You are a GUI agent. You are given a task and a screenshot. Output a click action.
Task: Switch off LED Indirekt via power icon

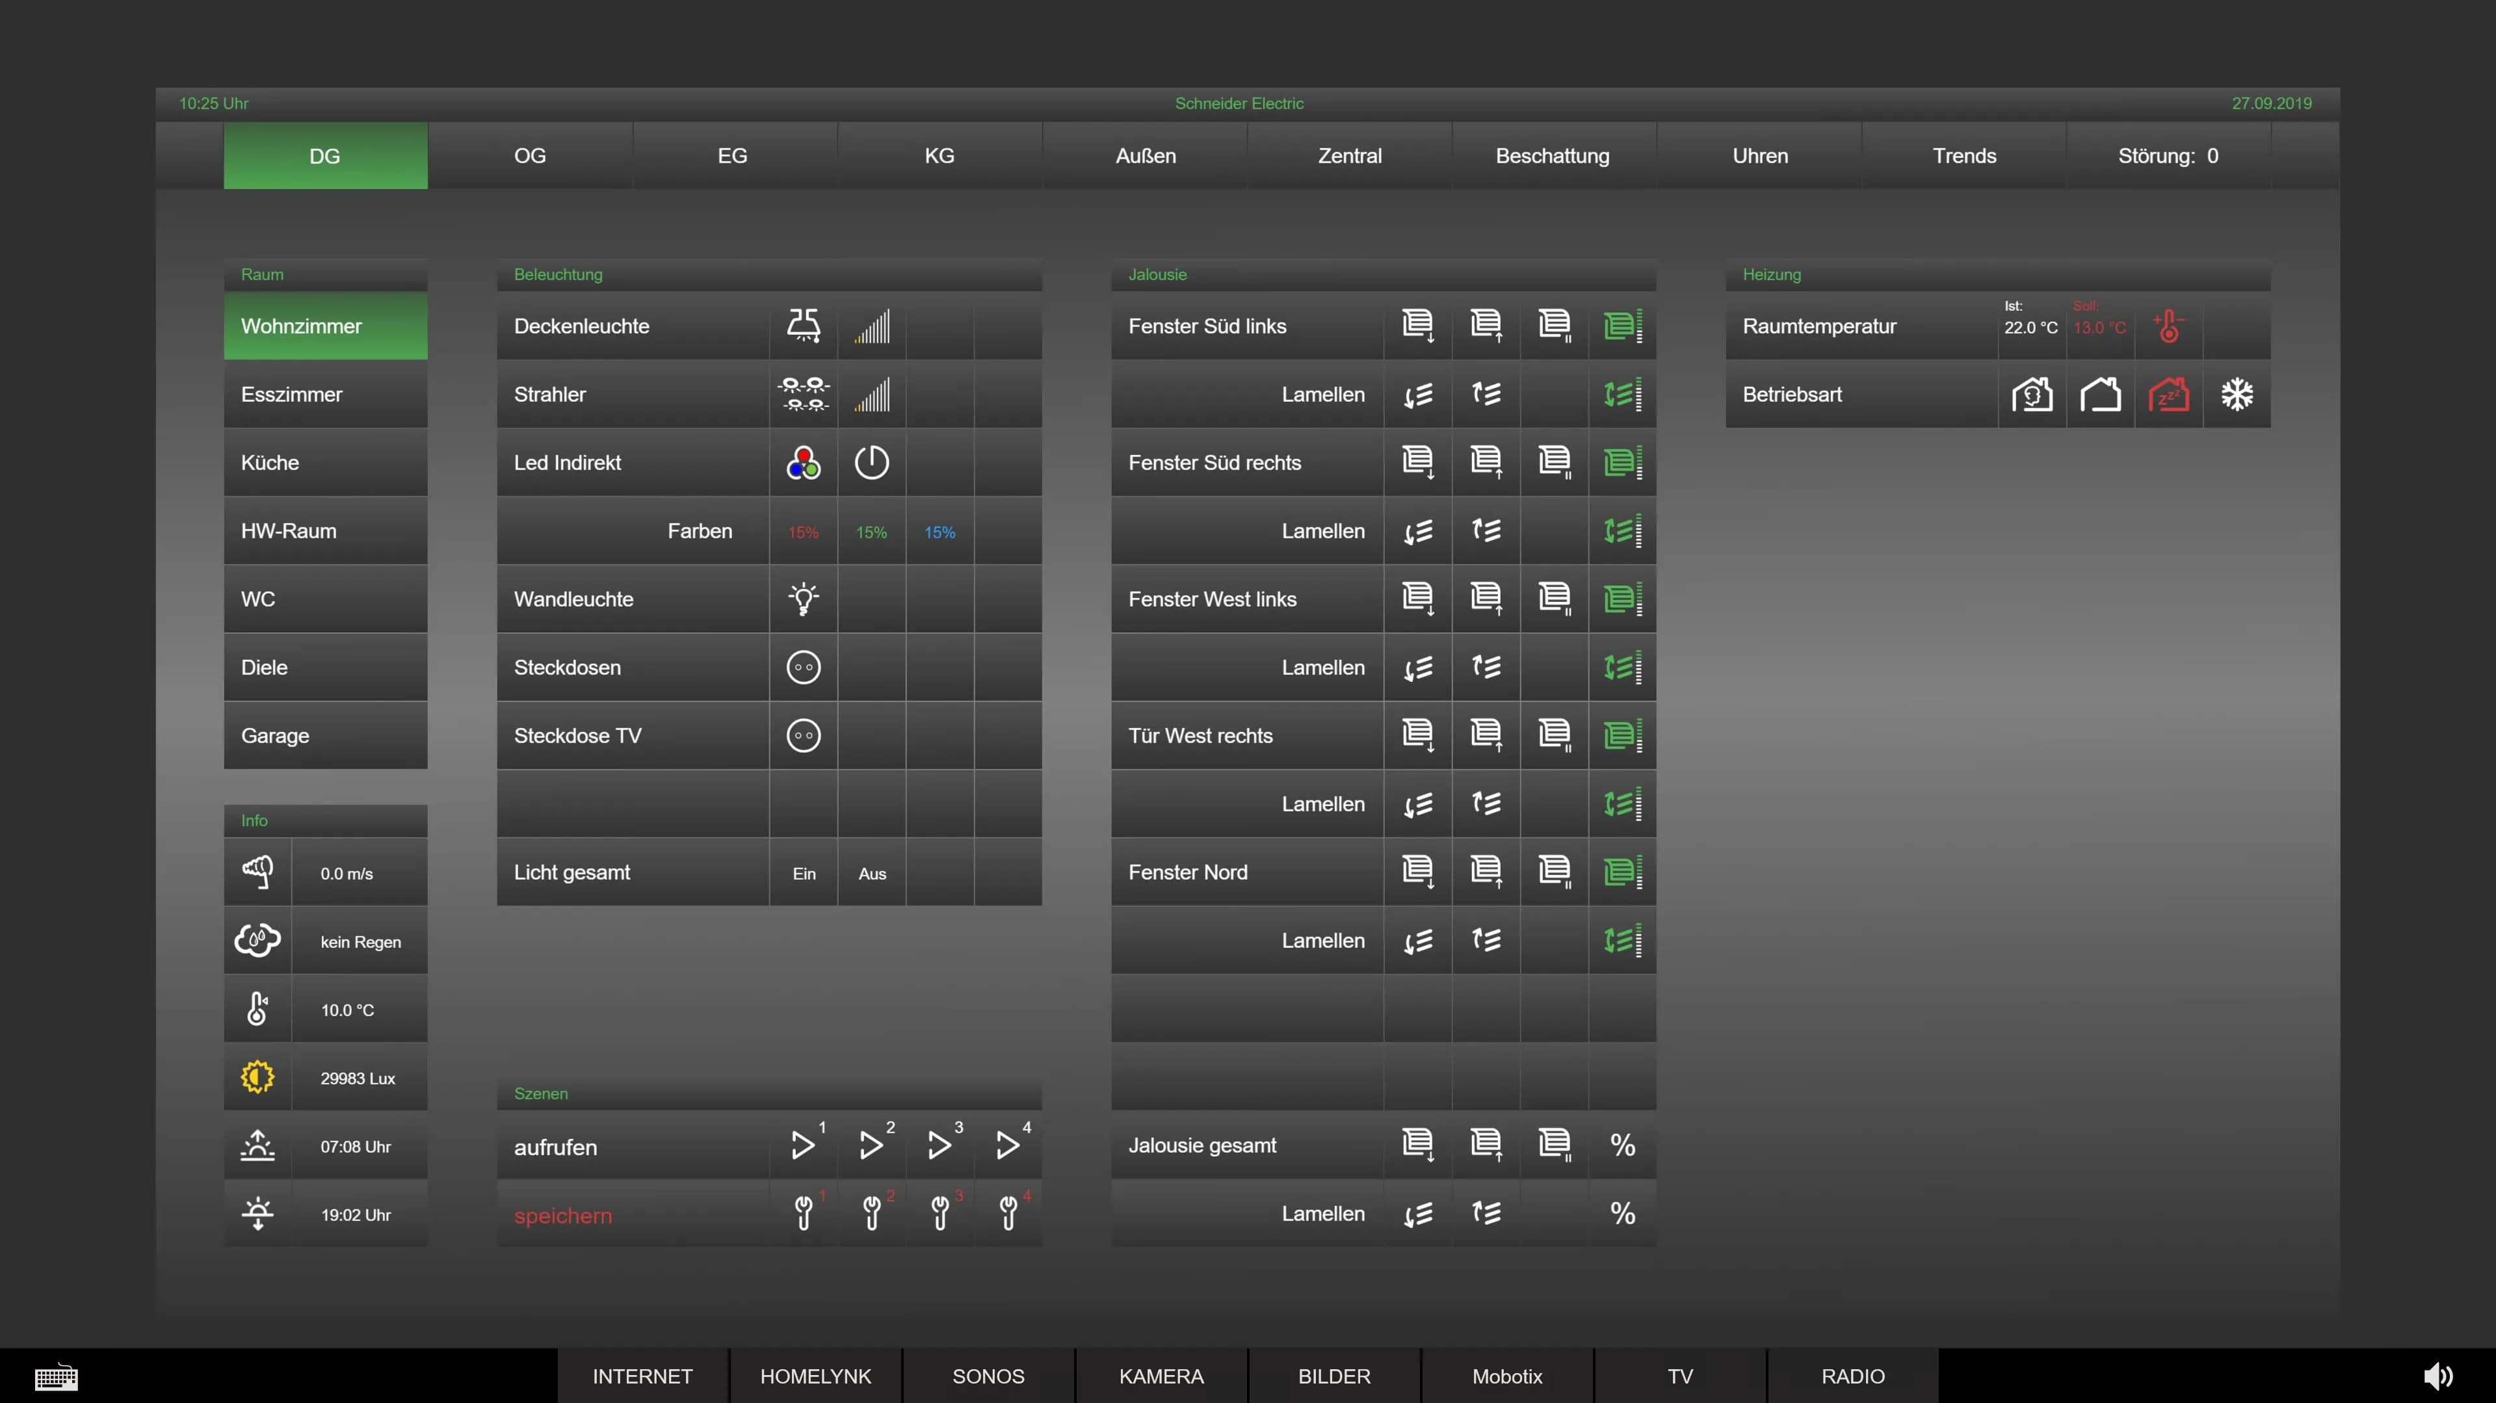(x=870, y=462)
